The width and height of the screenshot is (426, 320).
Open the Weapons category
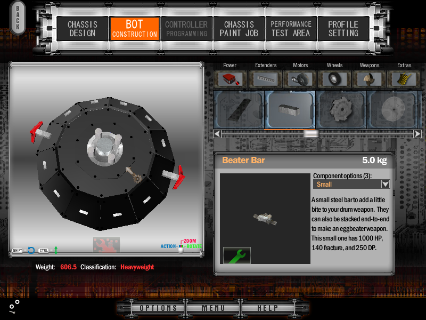click(369, 79)
